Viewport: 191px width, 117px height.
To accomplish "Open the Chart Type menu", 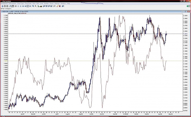I will point(20,4).
